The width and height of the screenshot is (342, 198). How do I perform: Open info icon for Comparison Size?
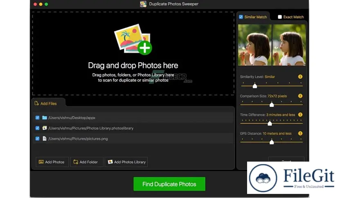click(x=300, y=96)
